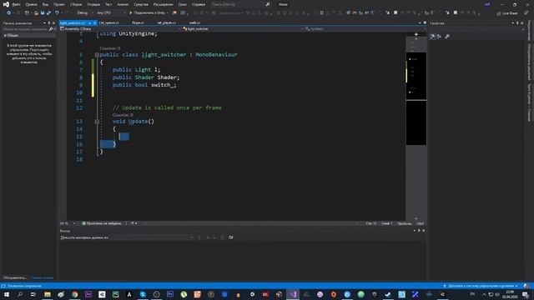
Task: Click the EN language indicator in the system tray
Action: pyautogui.click(x=472, y=294)
